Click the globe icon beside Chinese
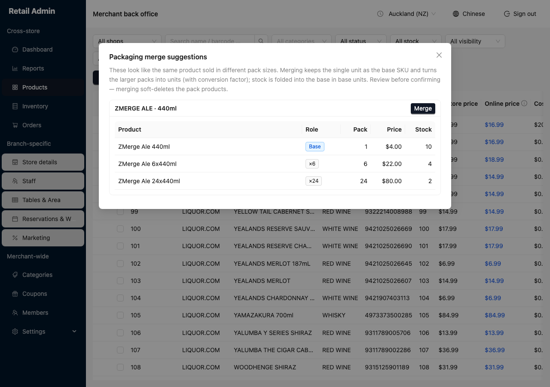Viewport: 550px width, 387px height. pos(456,14)
